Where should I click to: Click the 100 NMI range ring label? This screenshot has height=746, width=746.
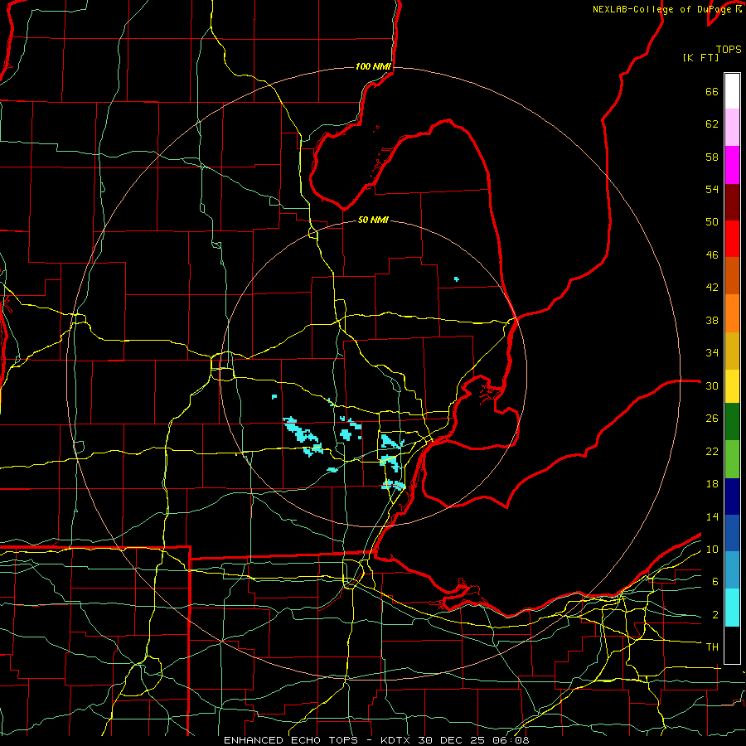tap(373, 66)
